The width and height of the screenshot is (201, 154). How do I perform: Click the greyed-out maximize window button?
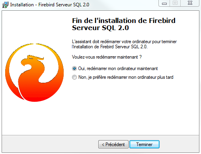tap(175, 3)
